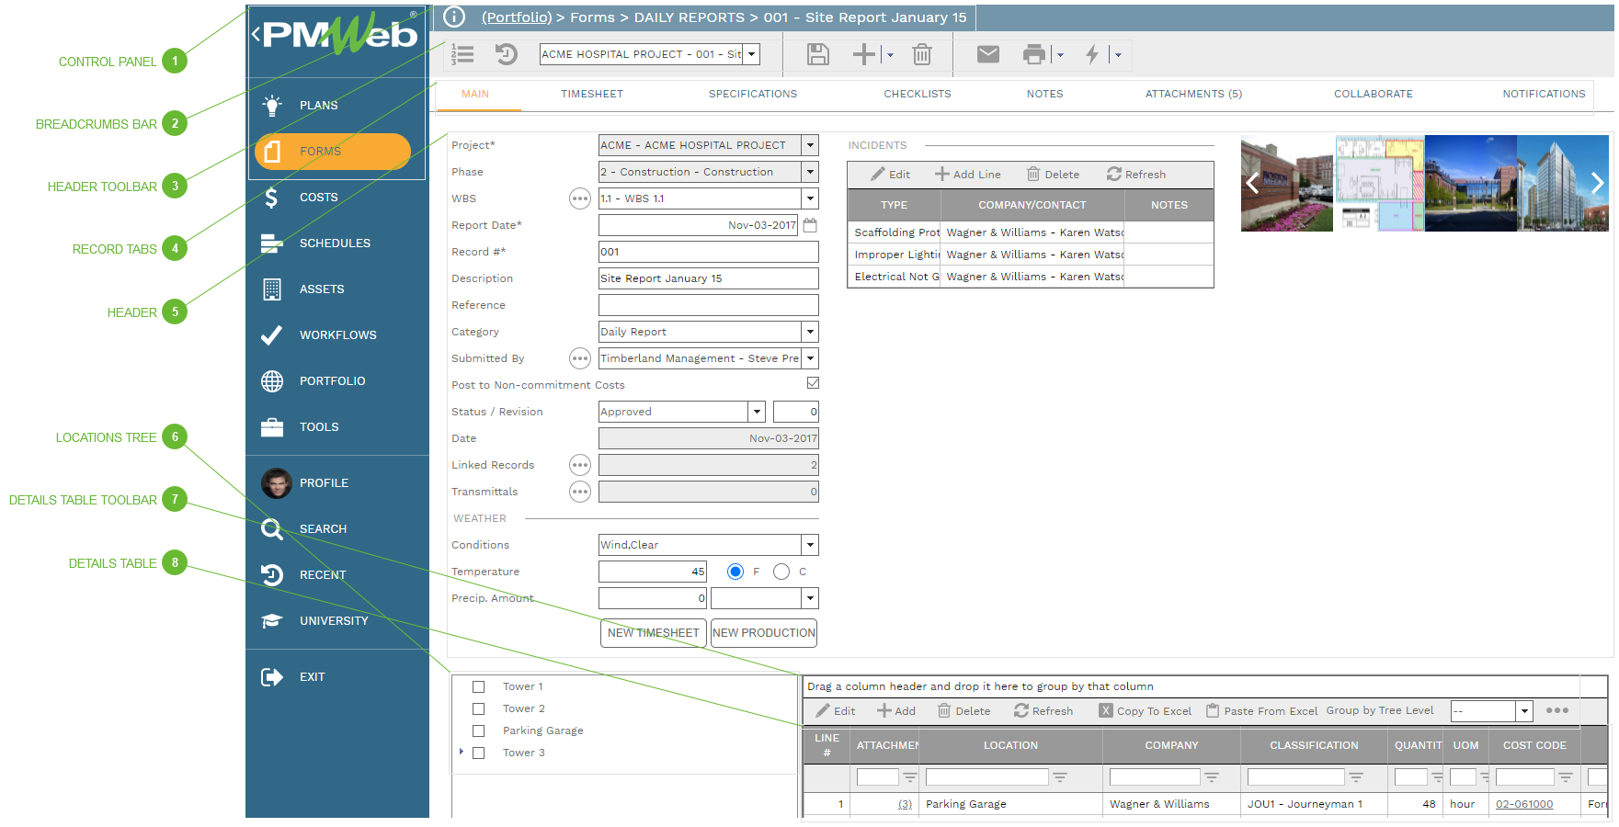
Task: Check the Tower 1 location checkbox
Action: coord(478,686)
